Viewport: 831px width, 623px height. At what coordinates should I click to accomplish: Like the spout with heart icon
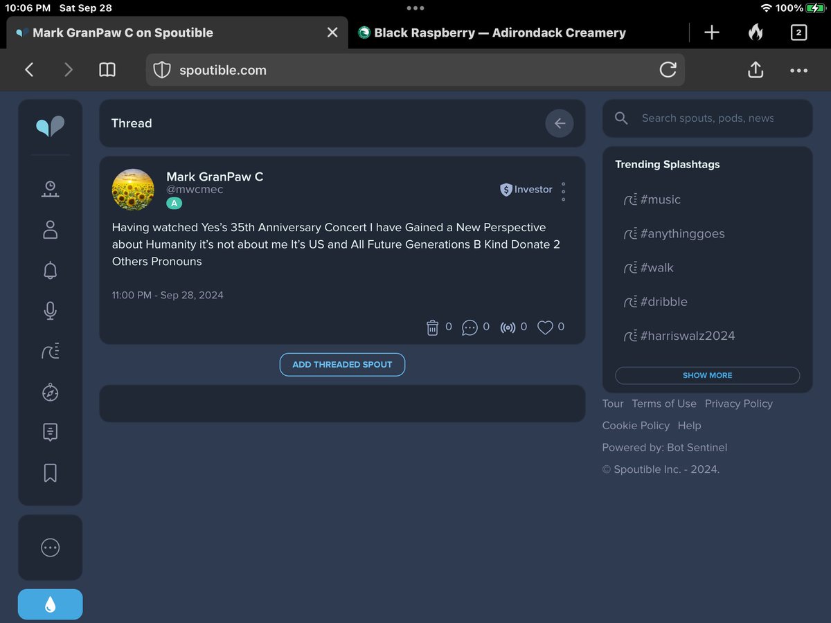[x=545, y=327]
